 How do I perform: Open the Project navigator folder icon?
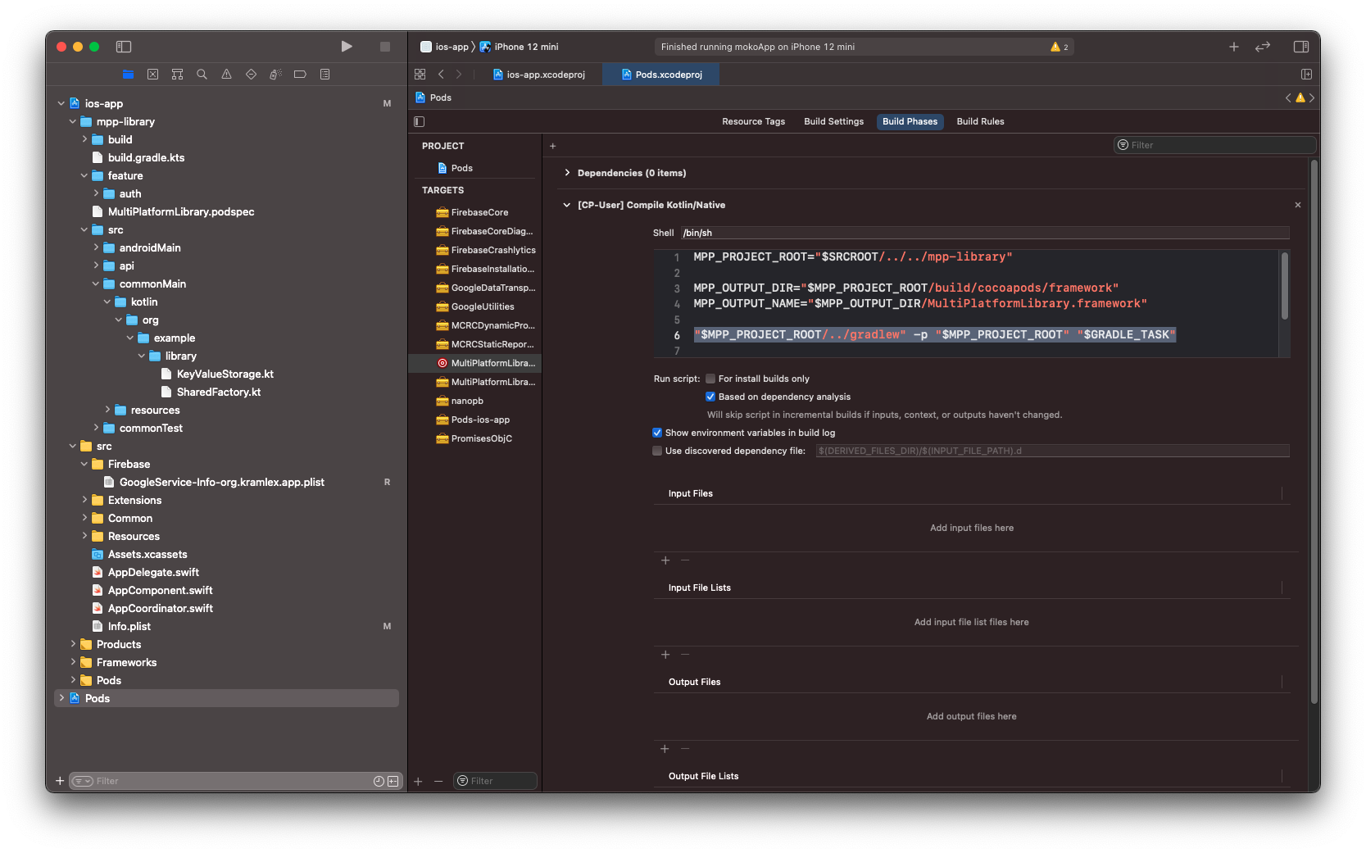click(x=128, y=75)
